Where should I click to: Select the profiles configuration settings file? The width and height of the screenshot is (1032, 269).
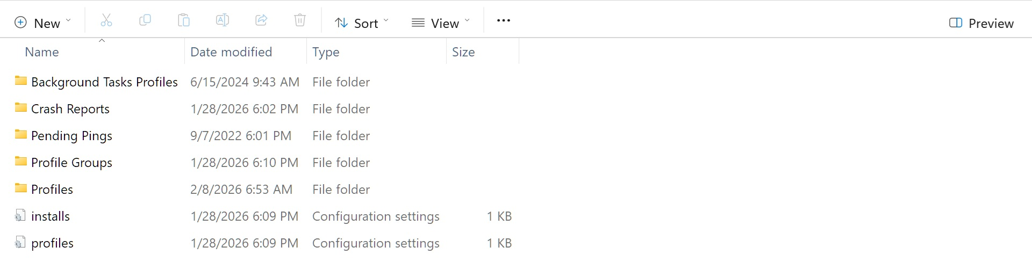click(x=52, y=243)
